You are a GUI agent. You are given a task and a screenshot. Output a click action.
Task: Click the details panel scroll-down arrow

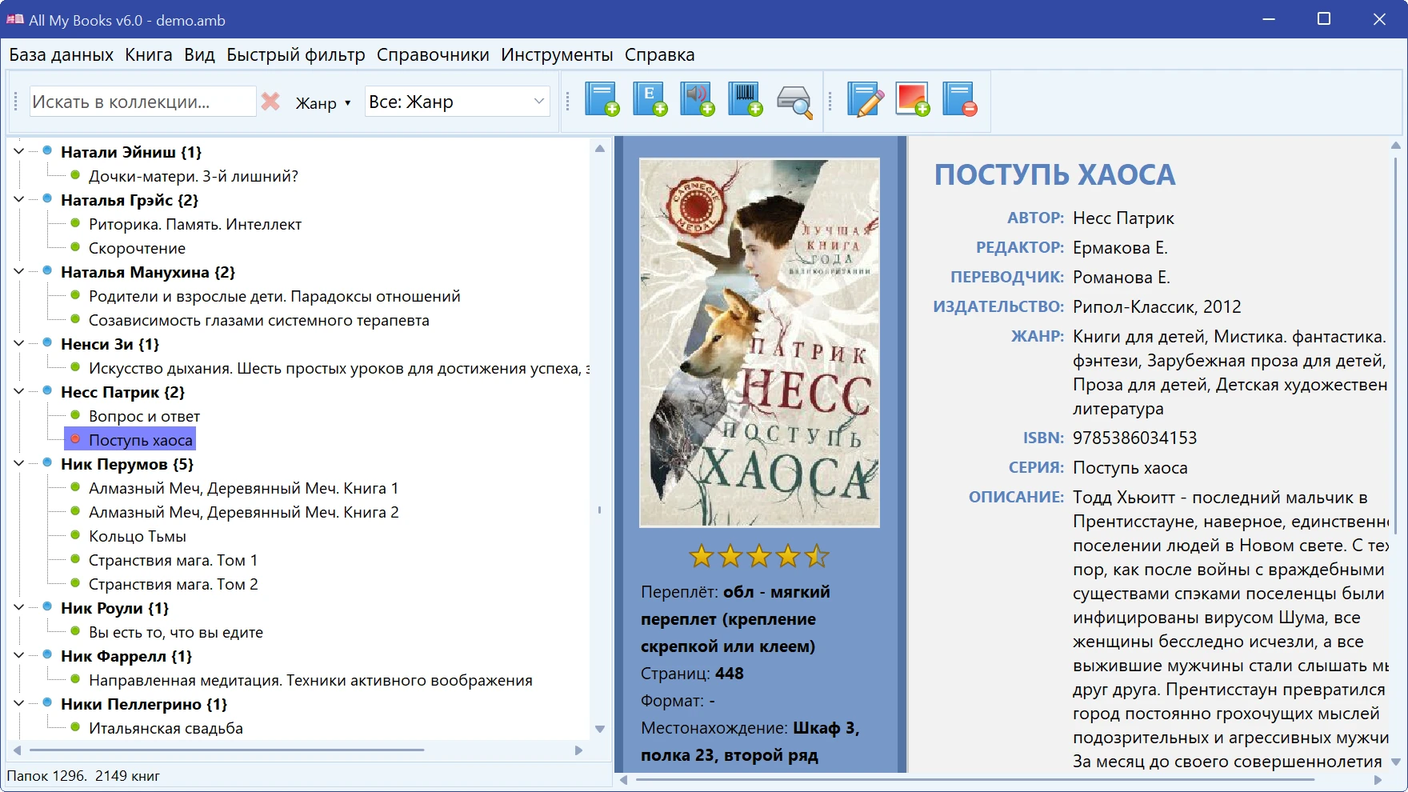pos(1395,762)
